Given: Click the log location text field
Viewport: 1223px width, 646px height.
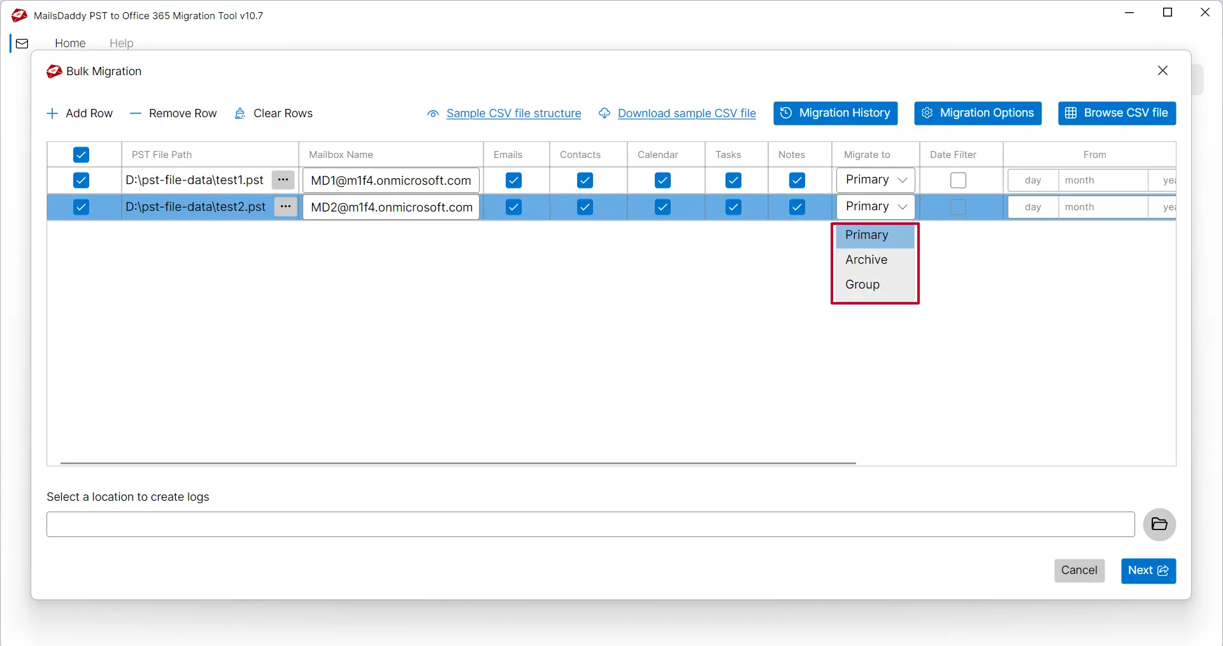Looking at the screenshot, I should pyautogui.click(x=590, y=524).
